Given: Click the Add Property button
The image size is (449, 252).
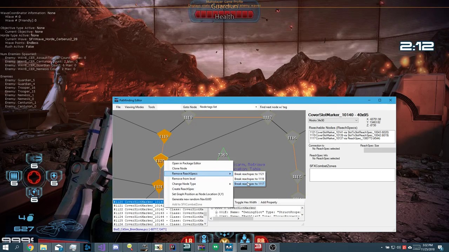Looking at the screenshot, I should click(269, 202).
